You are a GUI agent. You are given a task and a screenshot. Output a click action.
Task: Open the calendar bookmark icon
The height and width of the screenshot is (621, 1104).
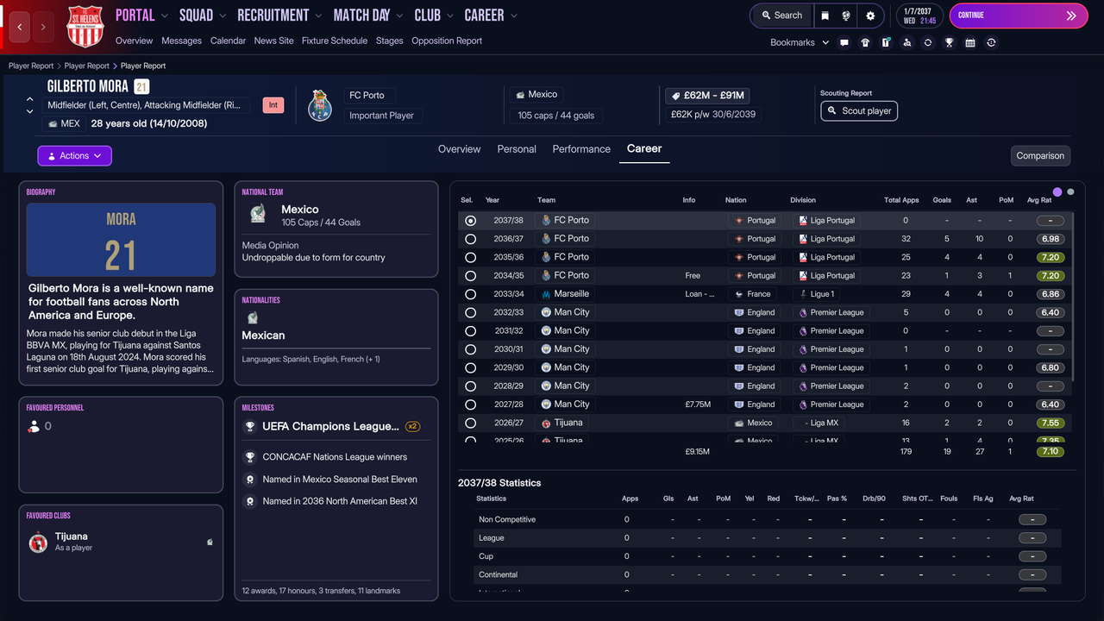(x=970, y=42)
